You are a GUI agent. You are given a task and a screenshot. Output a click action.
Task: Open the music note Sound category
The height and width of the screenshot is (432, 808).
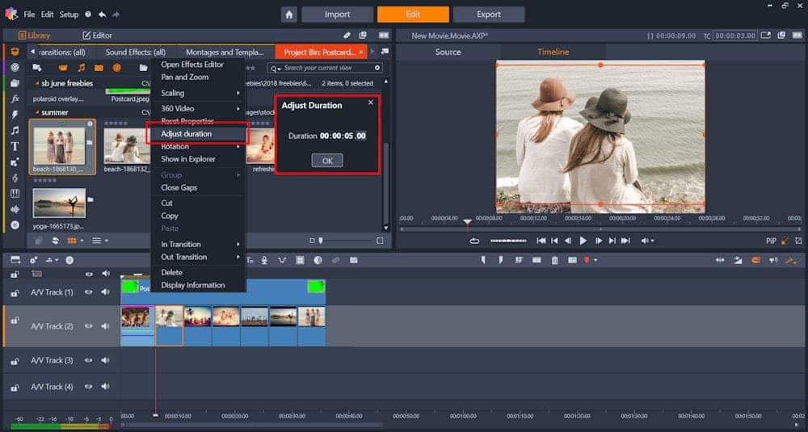point(15,130)
